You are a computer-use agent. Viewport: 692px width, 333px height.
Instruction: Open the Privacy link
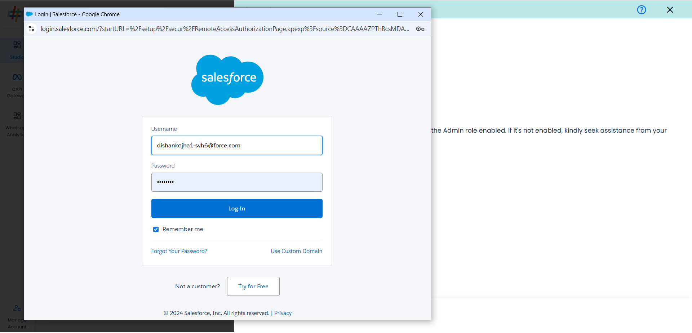click(x=283, y=313)
